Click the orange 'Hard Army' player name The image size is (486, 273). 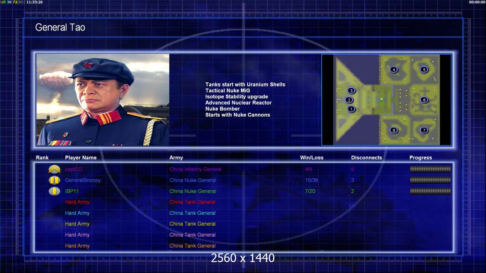tap(77, 246)
